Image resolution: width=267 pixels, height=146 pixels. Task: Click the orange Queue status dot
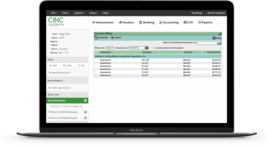click(60, 53)
